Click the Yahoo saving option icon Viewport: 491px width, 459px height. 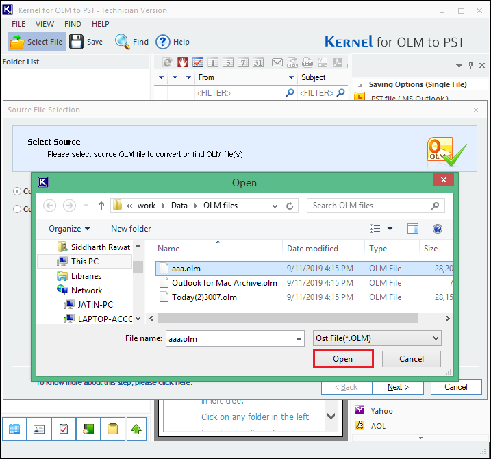coord(360,410)
